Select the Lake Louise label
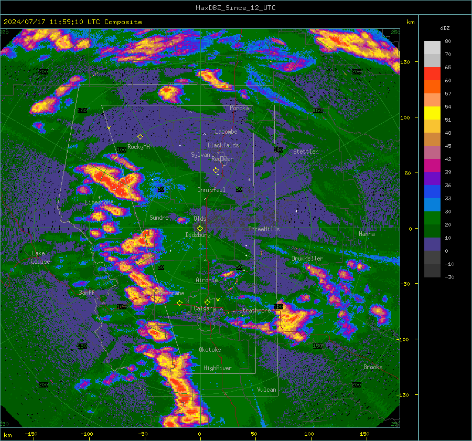This screenshot has width=472, height=441. [x=41, y=257]
